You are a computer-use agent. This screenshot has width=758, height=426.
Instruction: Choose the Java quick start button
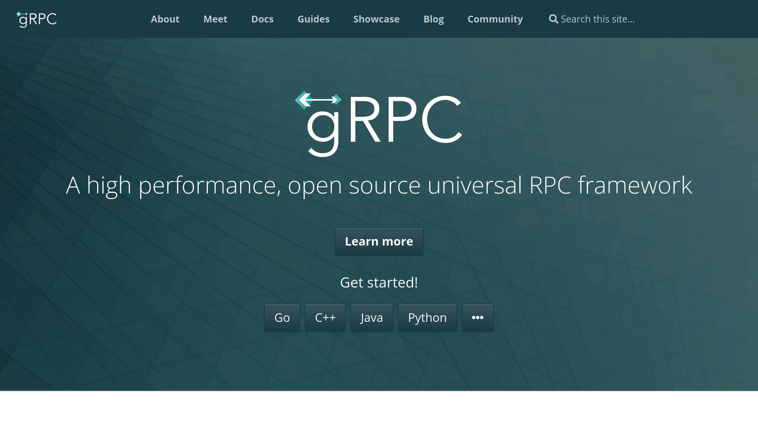(x=372, y=318)
